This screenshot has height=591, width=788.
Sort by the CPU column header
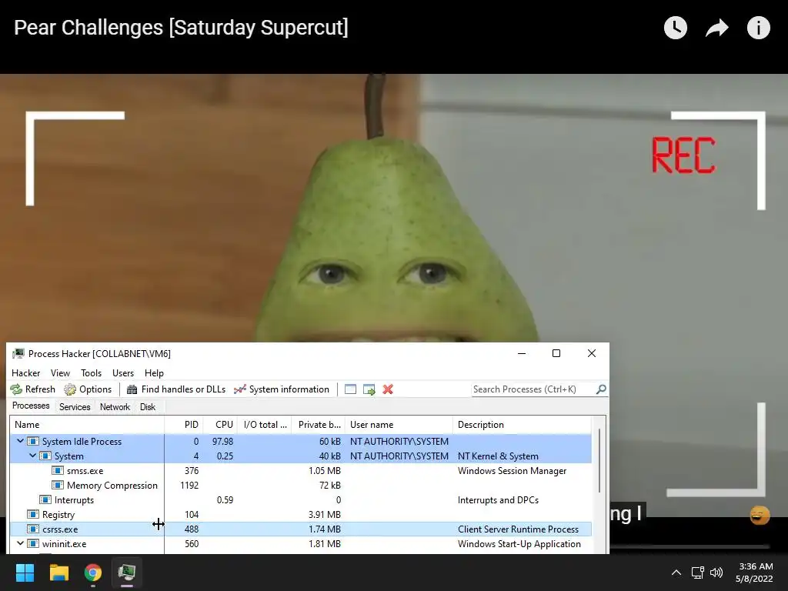tap(221, 425)
